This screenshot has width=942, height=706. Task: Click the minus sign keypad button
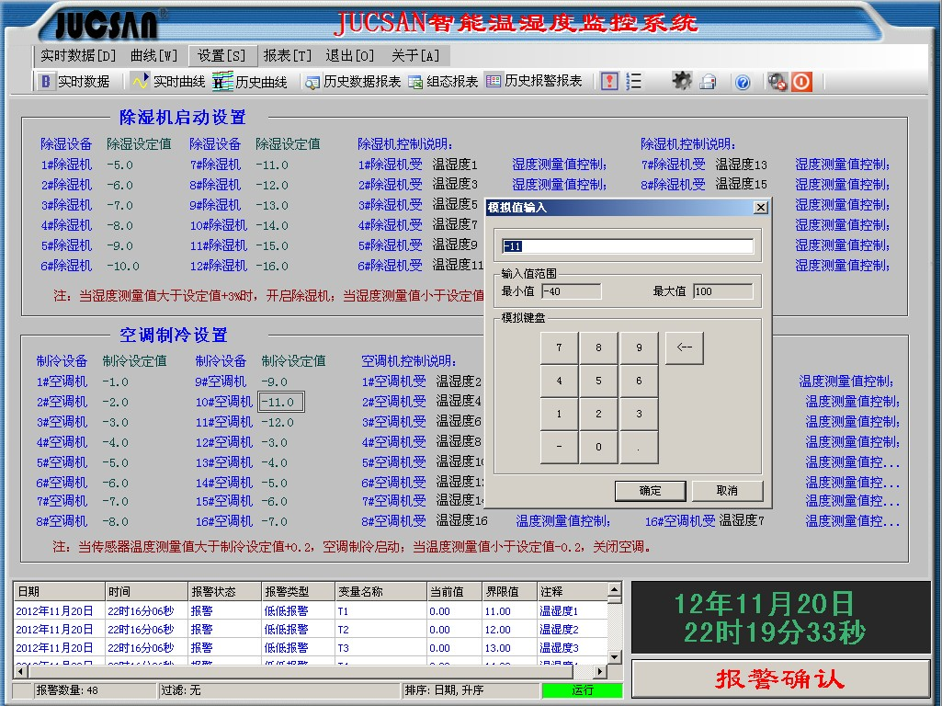pos(560,447)
